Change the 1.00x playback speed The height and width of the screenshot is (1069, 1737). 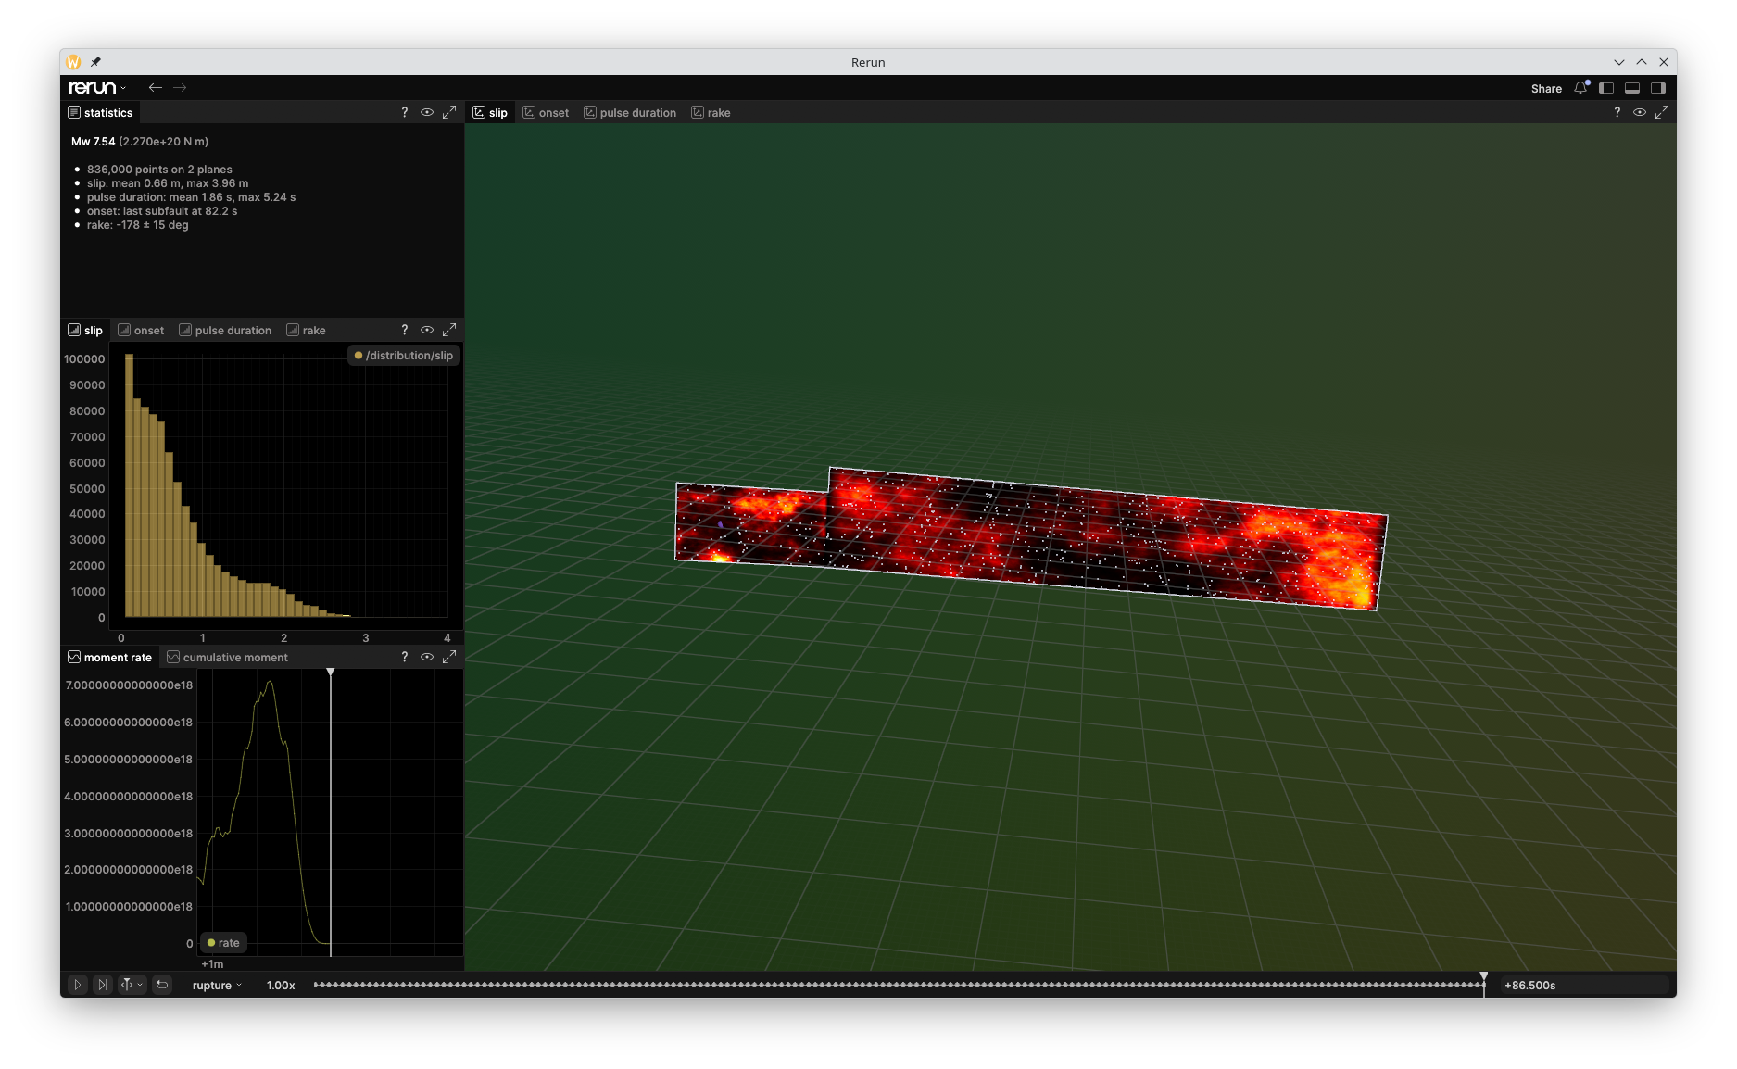pyautogui.click(x=281, y=986)
